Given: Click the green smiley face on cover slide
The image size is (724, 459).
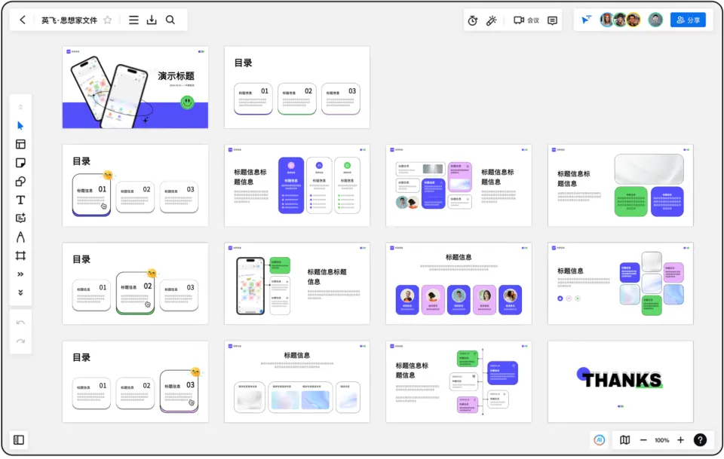Looking at the screenshot, I should point(187,102).
